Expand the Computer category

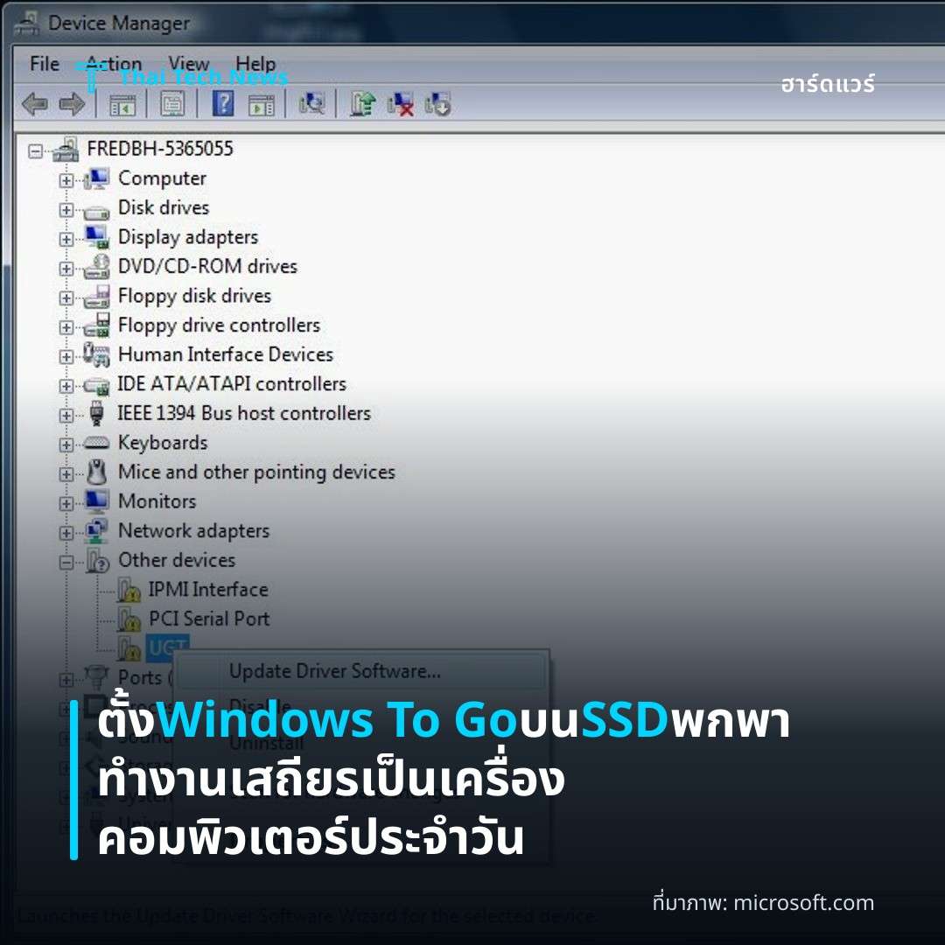(66, 180)
